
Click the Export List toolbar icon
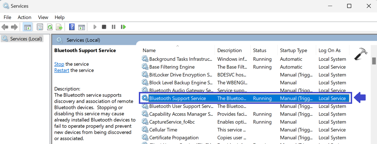coord(59,27)
